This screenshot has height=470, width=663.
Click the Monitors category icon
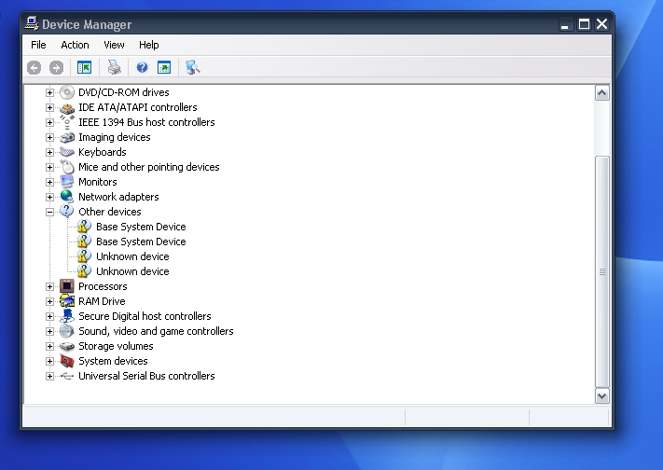click(x=67, y=182)
